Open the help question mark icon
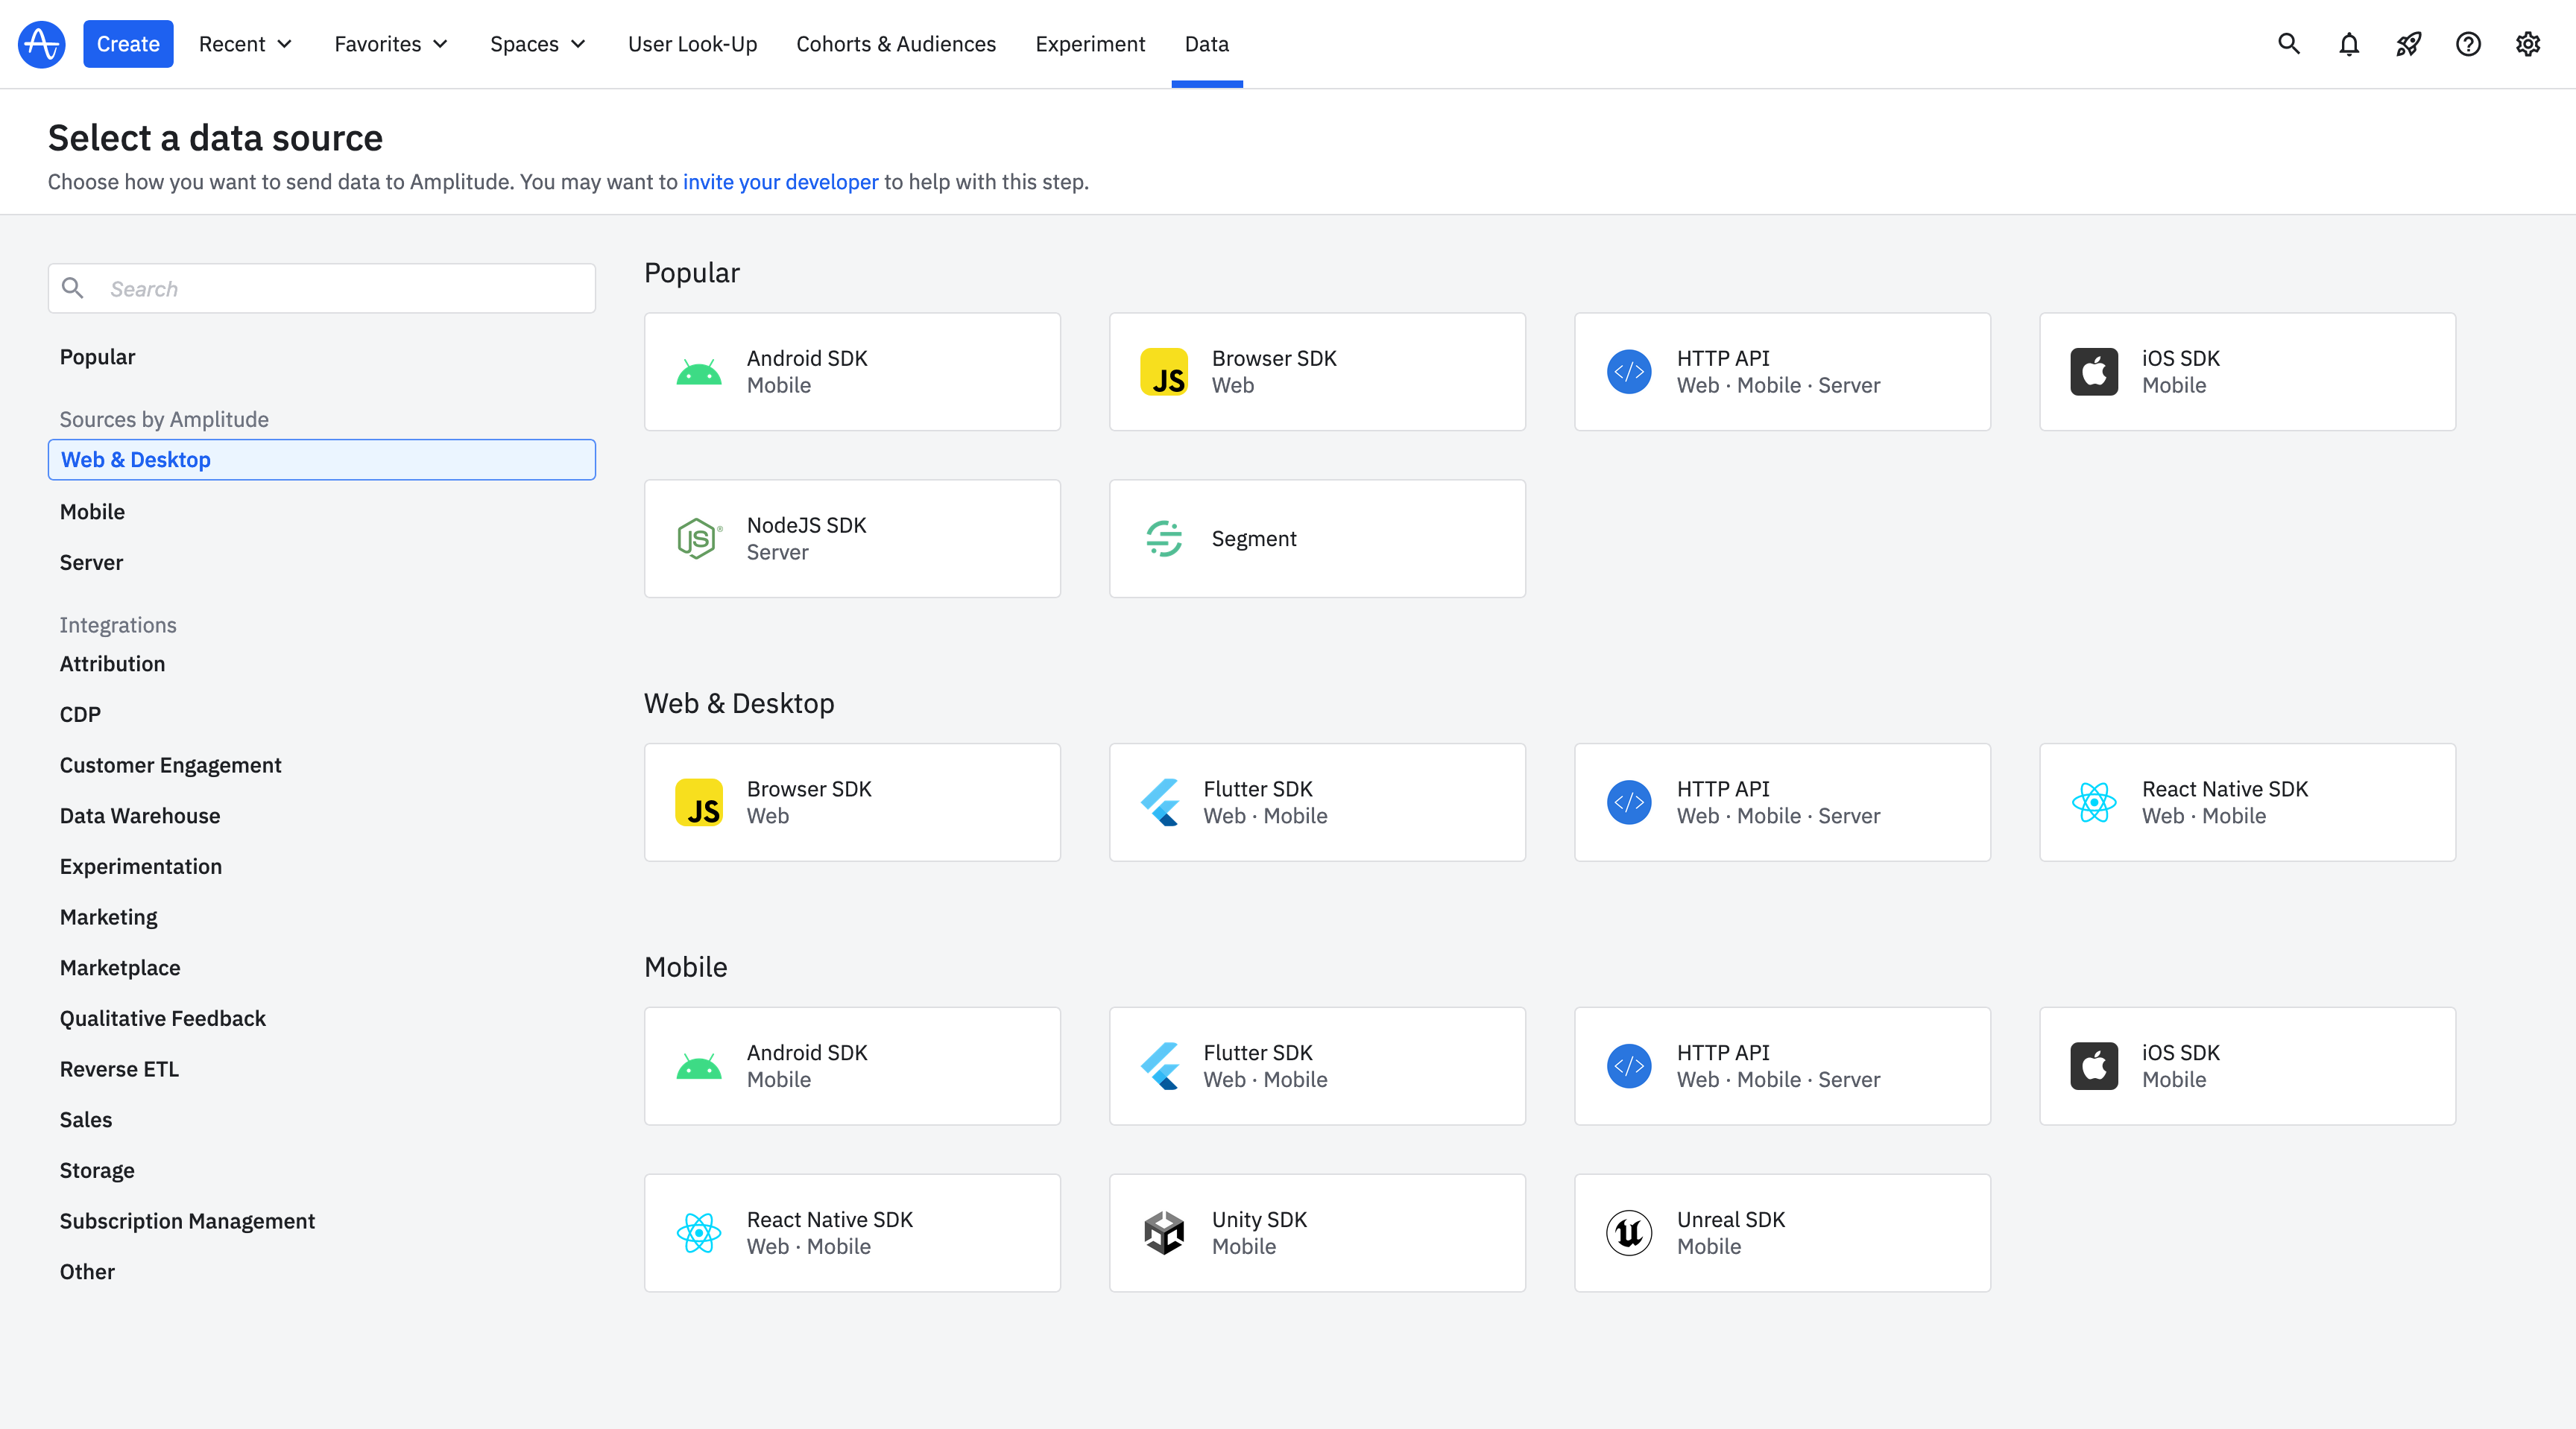The height and width of the screenshot is (1429, 2576). [x=2468, y=44]
